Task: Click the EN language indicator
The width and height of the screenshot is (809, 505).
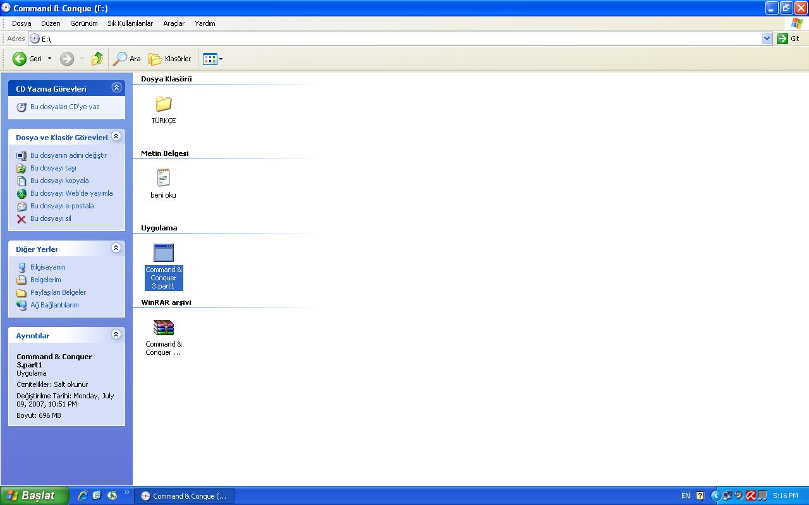Action: click(x=686, y=496)
